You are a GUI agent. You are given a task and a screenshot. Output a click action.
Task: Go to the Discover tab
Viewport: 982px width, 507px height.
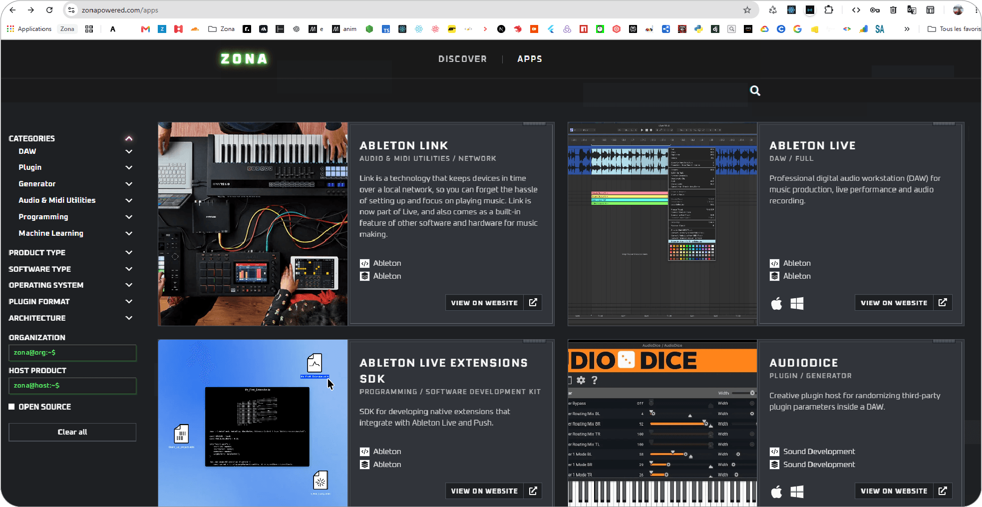(x=462, y=59)
